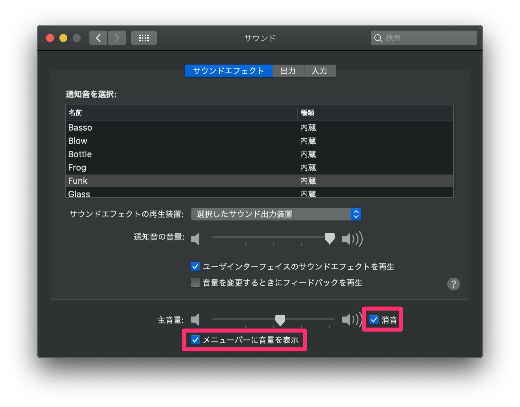Toggle メニューバーに音量を表示 checkbox

click(x=195, y=340)
